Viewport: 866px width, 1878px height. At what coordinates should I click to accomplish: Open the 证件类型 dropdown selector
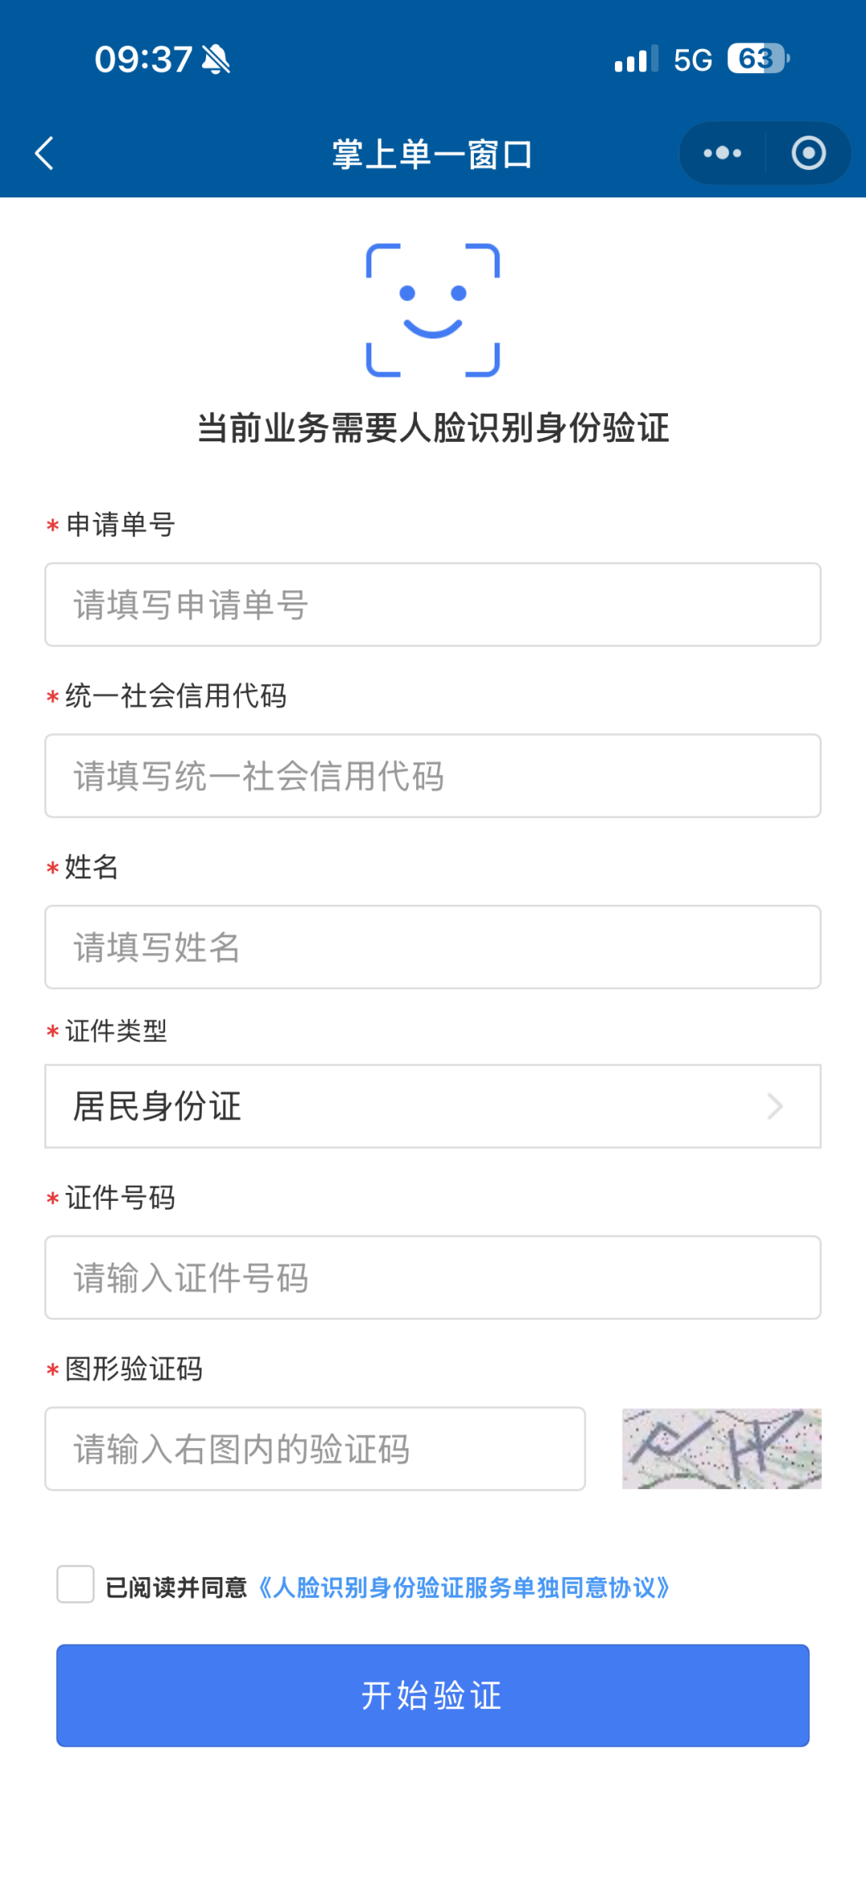433,1106
